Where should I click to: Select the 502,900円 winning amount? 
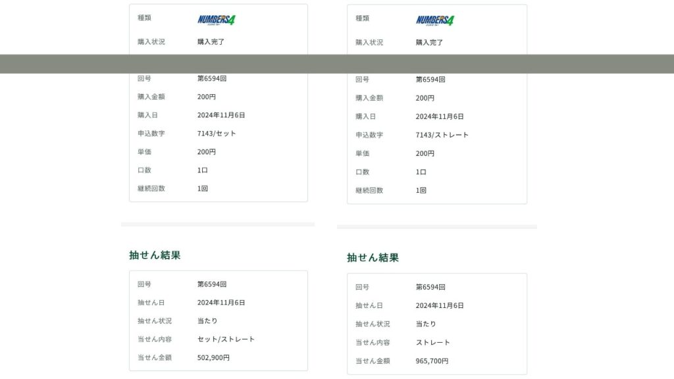[213, 358]
